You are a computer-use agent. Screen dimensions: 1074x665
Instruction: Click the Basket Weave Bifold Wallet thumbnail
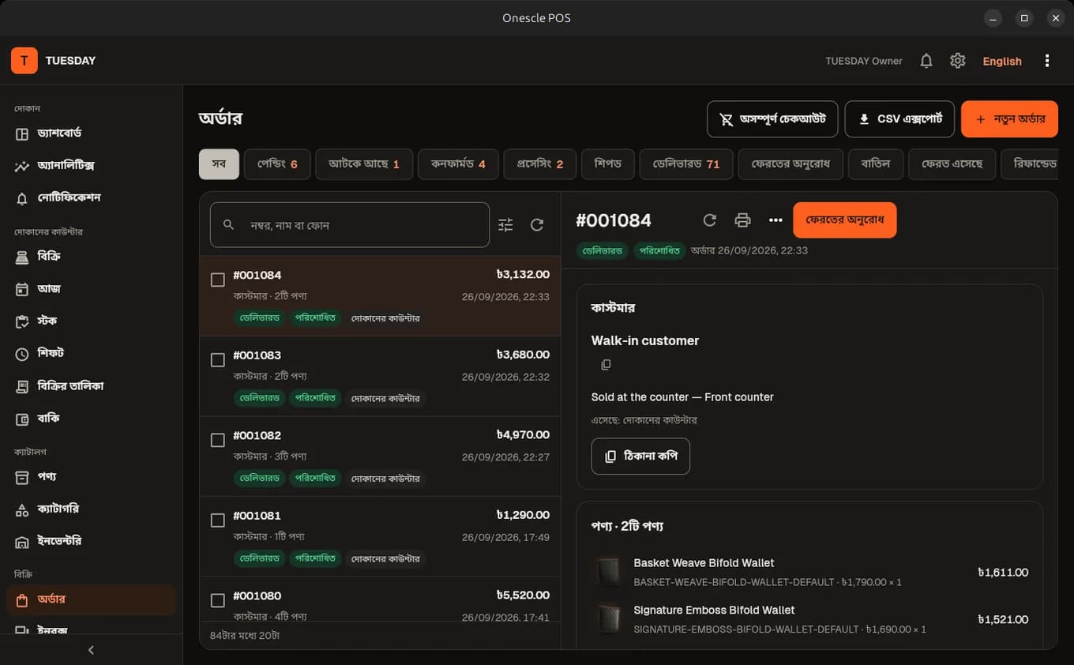[x=608, y=572]
